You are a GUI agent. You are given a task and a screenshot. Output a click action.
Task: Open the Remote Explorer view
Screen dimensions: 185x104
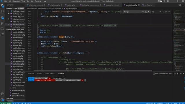(2, 29)
